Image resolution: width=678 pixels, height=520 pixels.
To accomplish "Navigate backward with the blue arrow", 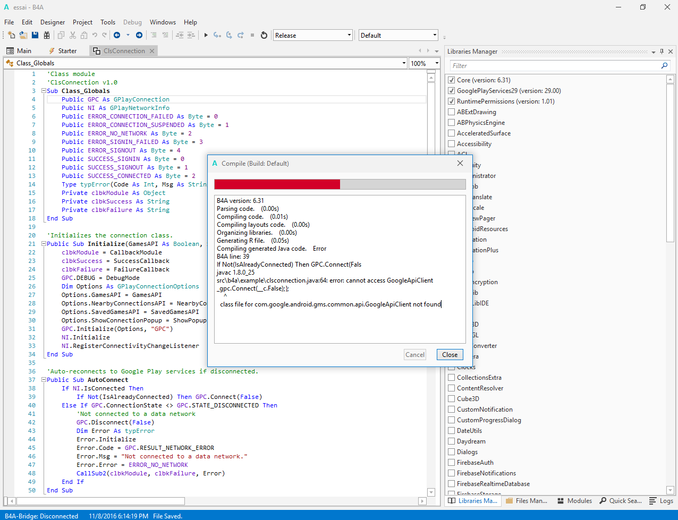I will coord(117,35).
